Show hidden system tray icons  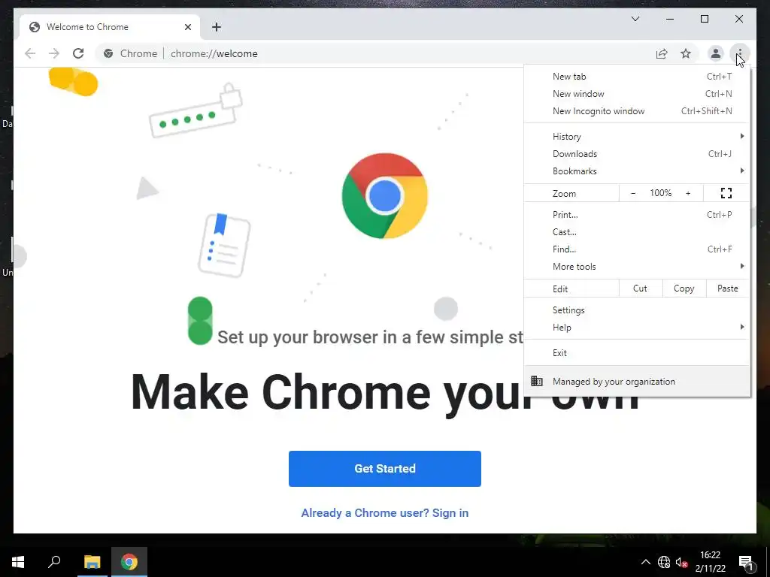point(646,562)
